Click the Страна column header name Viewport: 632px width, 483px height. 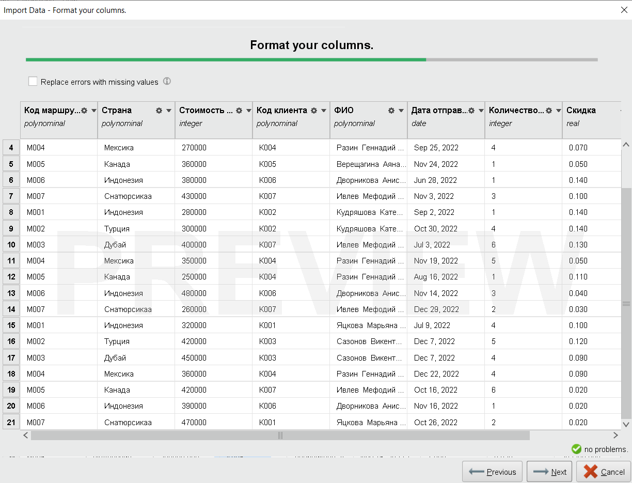(x=117, y=110)
